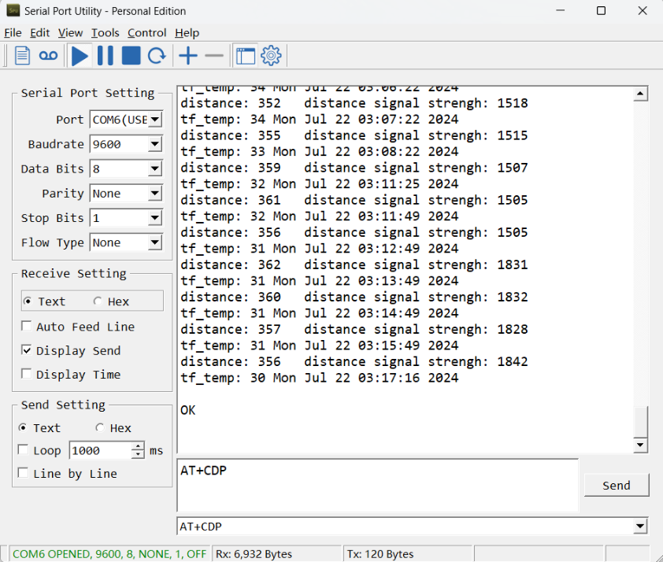Screen dimensions: 663x562
Task: Click the new document toolbar icon
Action: [22, 56]
